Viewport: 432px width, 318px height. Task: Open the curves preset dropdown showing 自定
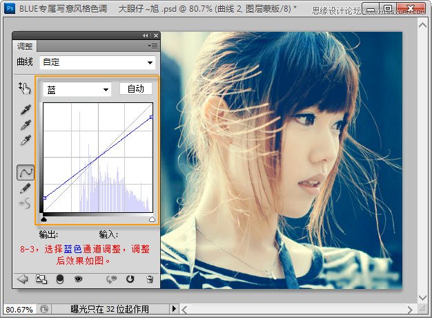[97, 62]
